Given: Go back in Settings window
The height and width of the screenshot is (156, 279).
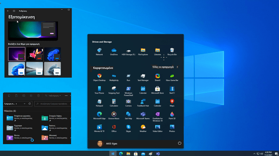Looking at the screenshot, I should click(x=8, y=11).
